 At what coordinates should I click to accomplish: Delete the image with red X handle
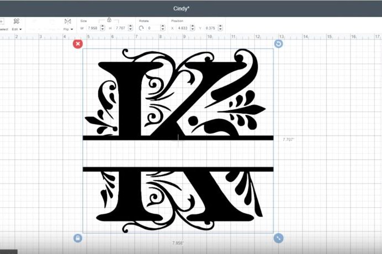(x=78, y=44)
